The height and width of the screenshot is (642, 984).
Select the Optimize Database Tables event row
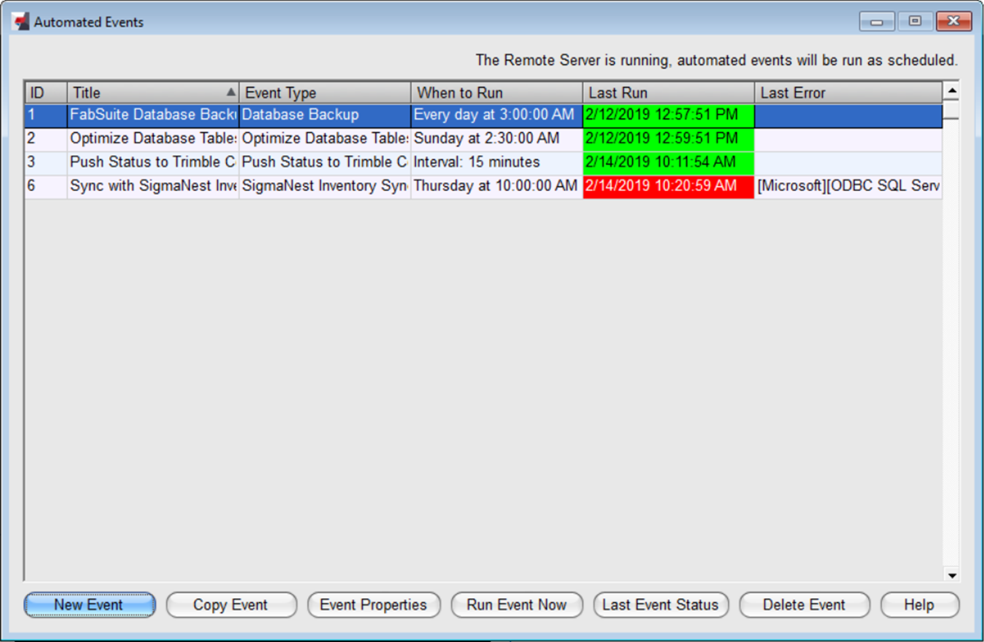tap(153, 139)
